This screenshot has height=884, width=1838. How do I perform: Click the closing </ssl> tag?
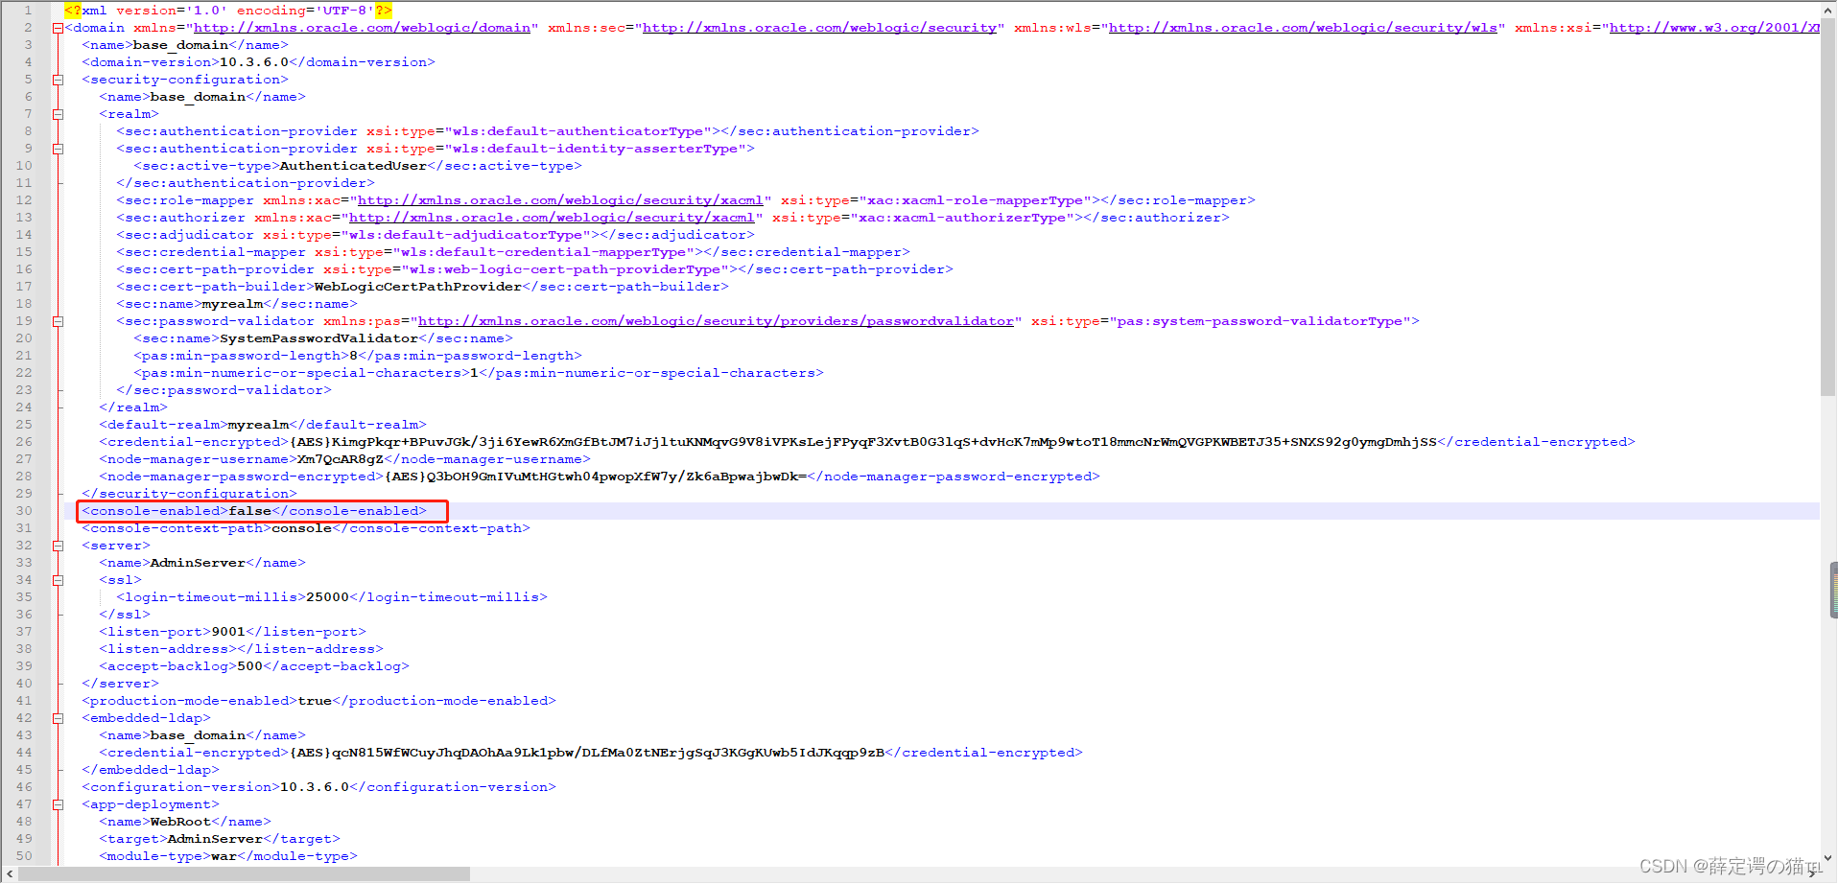coord(125,615)
